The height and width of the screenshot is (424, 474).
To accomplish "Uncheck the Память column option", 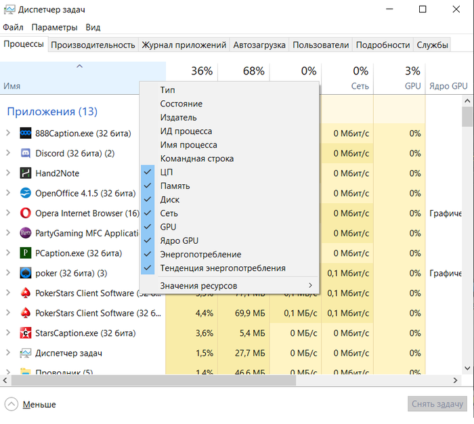I will coord(229,186).
